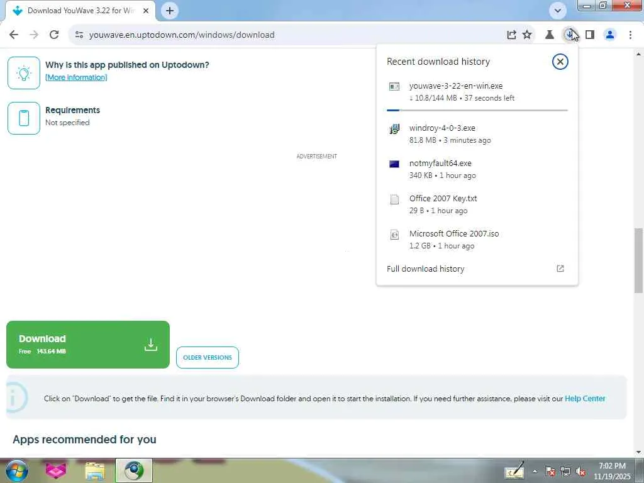This screenshot has height=483, width=644.
Task: Click the notmyfault64.exe file icon
Action: [394, 164]
